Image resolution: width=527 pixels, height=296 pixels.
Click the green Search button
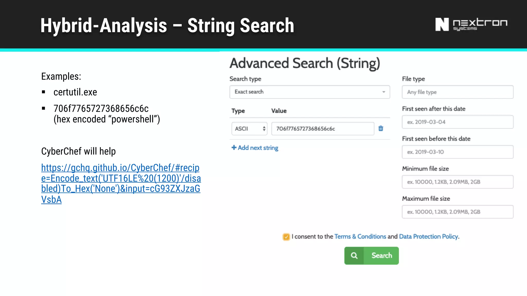372,256
